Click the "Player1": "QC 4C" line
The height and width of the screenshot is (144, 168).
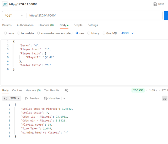[x=40, y=57]
